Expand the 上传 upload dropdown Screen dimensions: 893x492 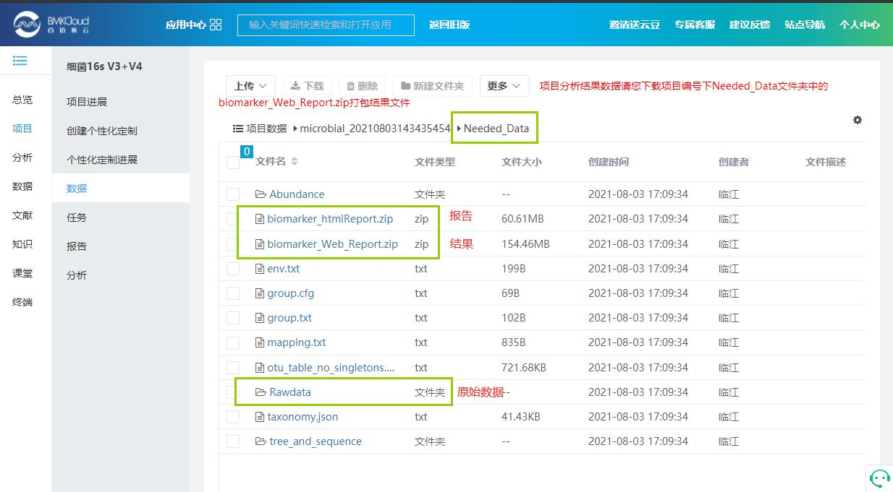[250, 86]
